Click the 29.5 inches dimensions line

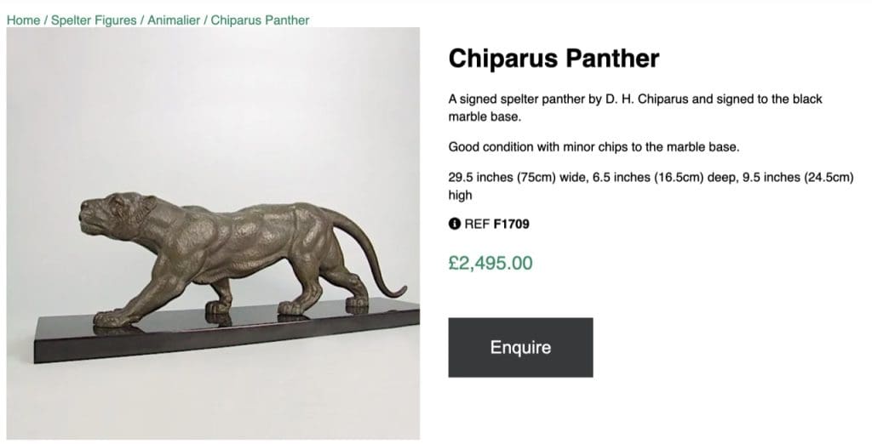tap(651, 177)
